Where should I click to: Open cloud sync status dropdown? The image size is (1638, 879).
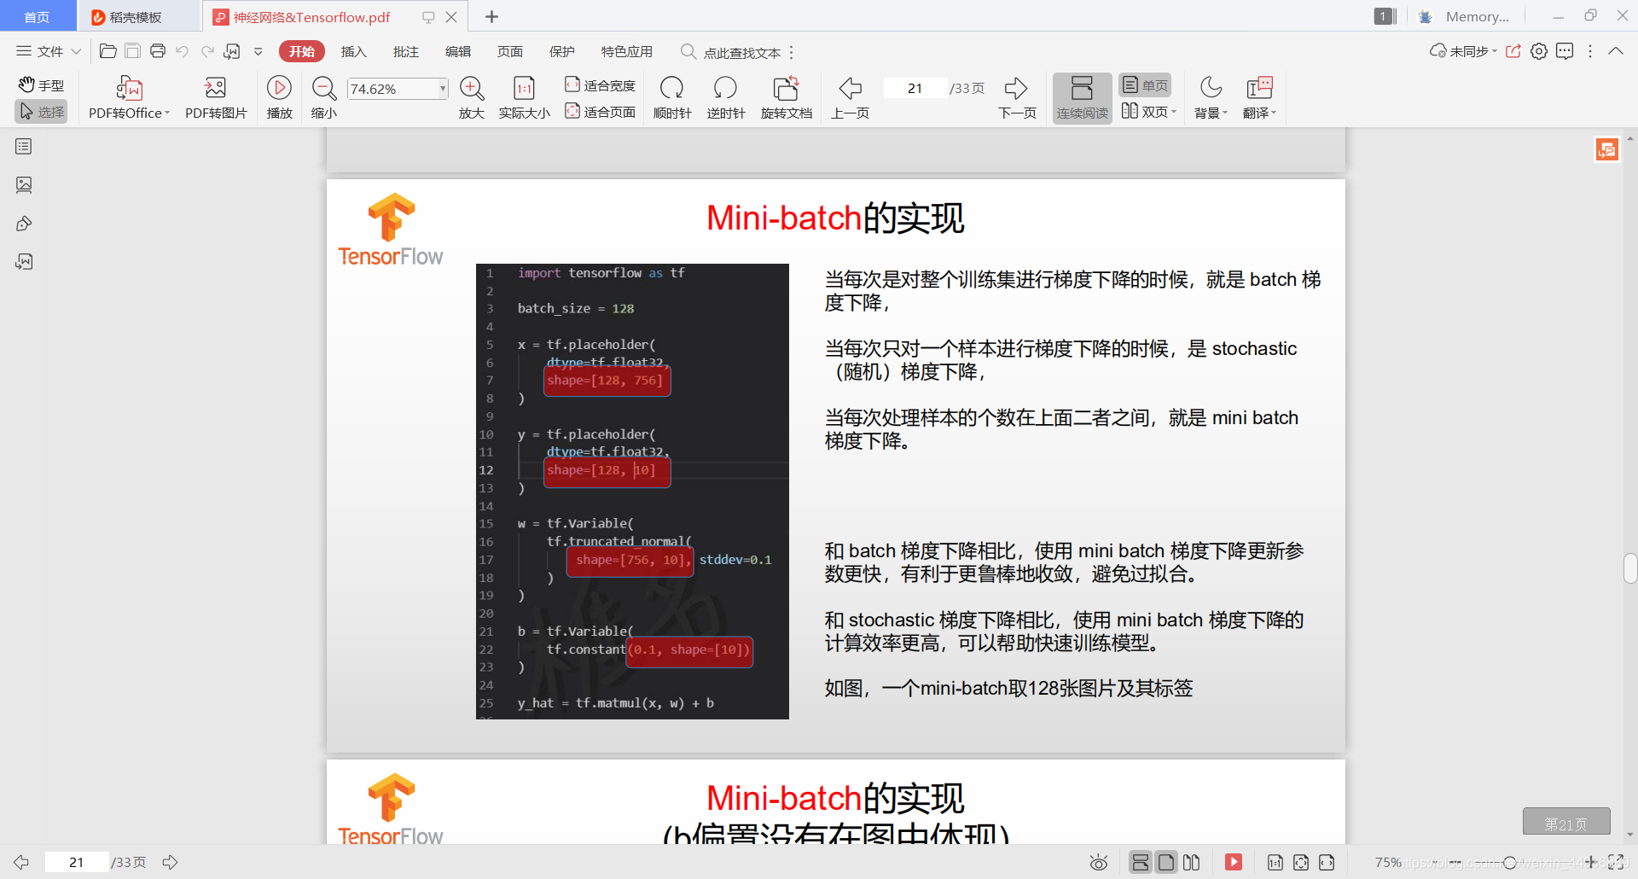click(1463, 51)
